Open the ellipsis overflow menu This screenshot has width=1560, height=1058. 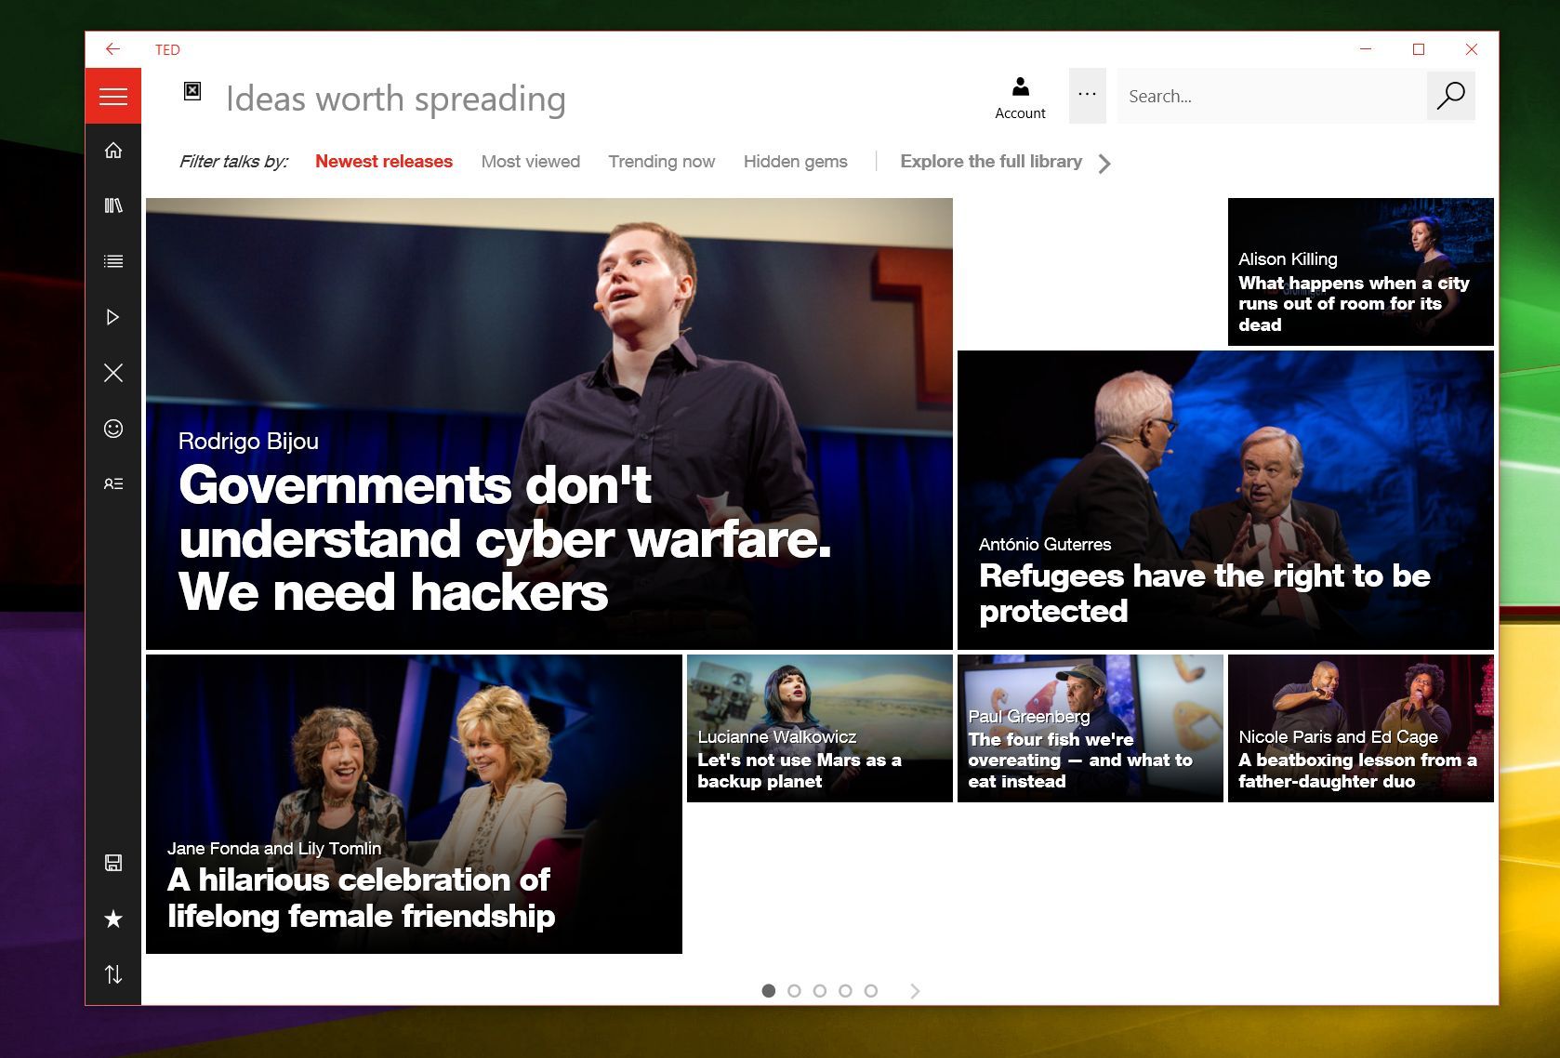(x=1086, y=95)
